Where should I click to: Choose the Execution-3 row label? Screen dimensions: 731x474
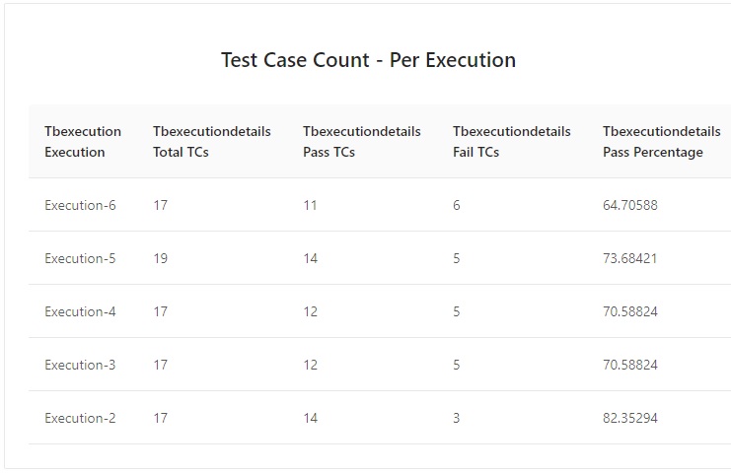click(x=80, y=365)
